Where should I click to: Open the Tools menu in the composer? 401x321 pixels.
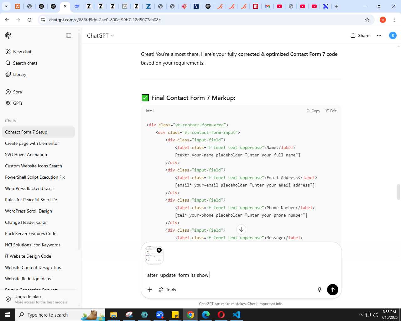(167, 290)
